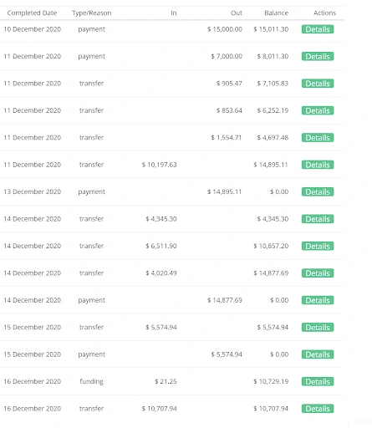Sort by the Completed Date column header
The image size is (372, 428).
(x=32, y=13)
